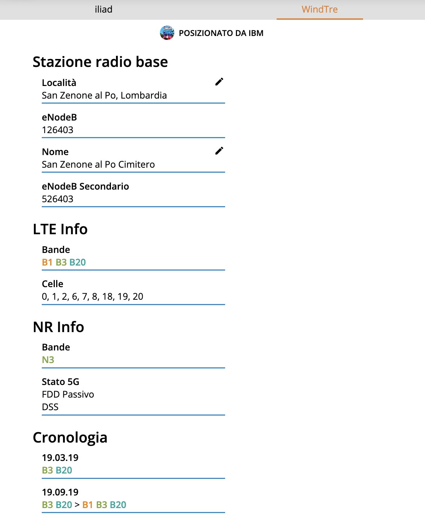The image size is (425, 521).
Task: Click the IBM contributor avatar icon
Action: coord(167,33)
